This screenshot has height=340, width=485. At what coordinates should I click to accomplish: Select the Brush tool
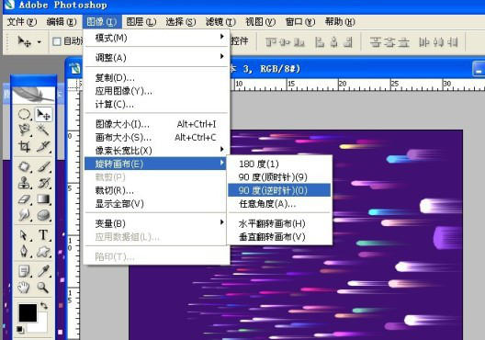pos(43,166)
